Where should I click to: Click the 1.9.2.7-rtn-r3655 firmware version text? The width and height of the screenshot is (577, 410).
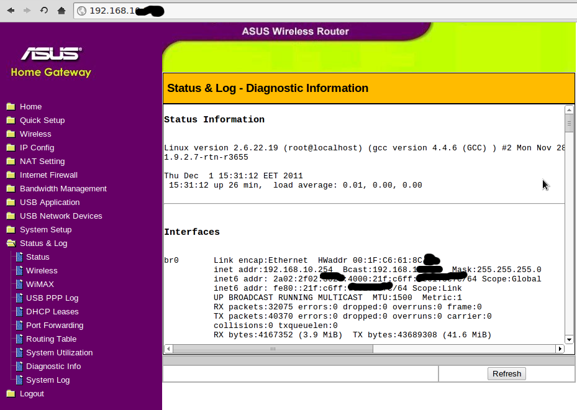point(206,157)
